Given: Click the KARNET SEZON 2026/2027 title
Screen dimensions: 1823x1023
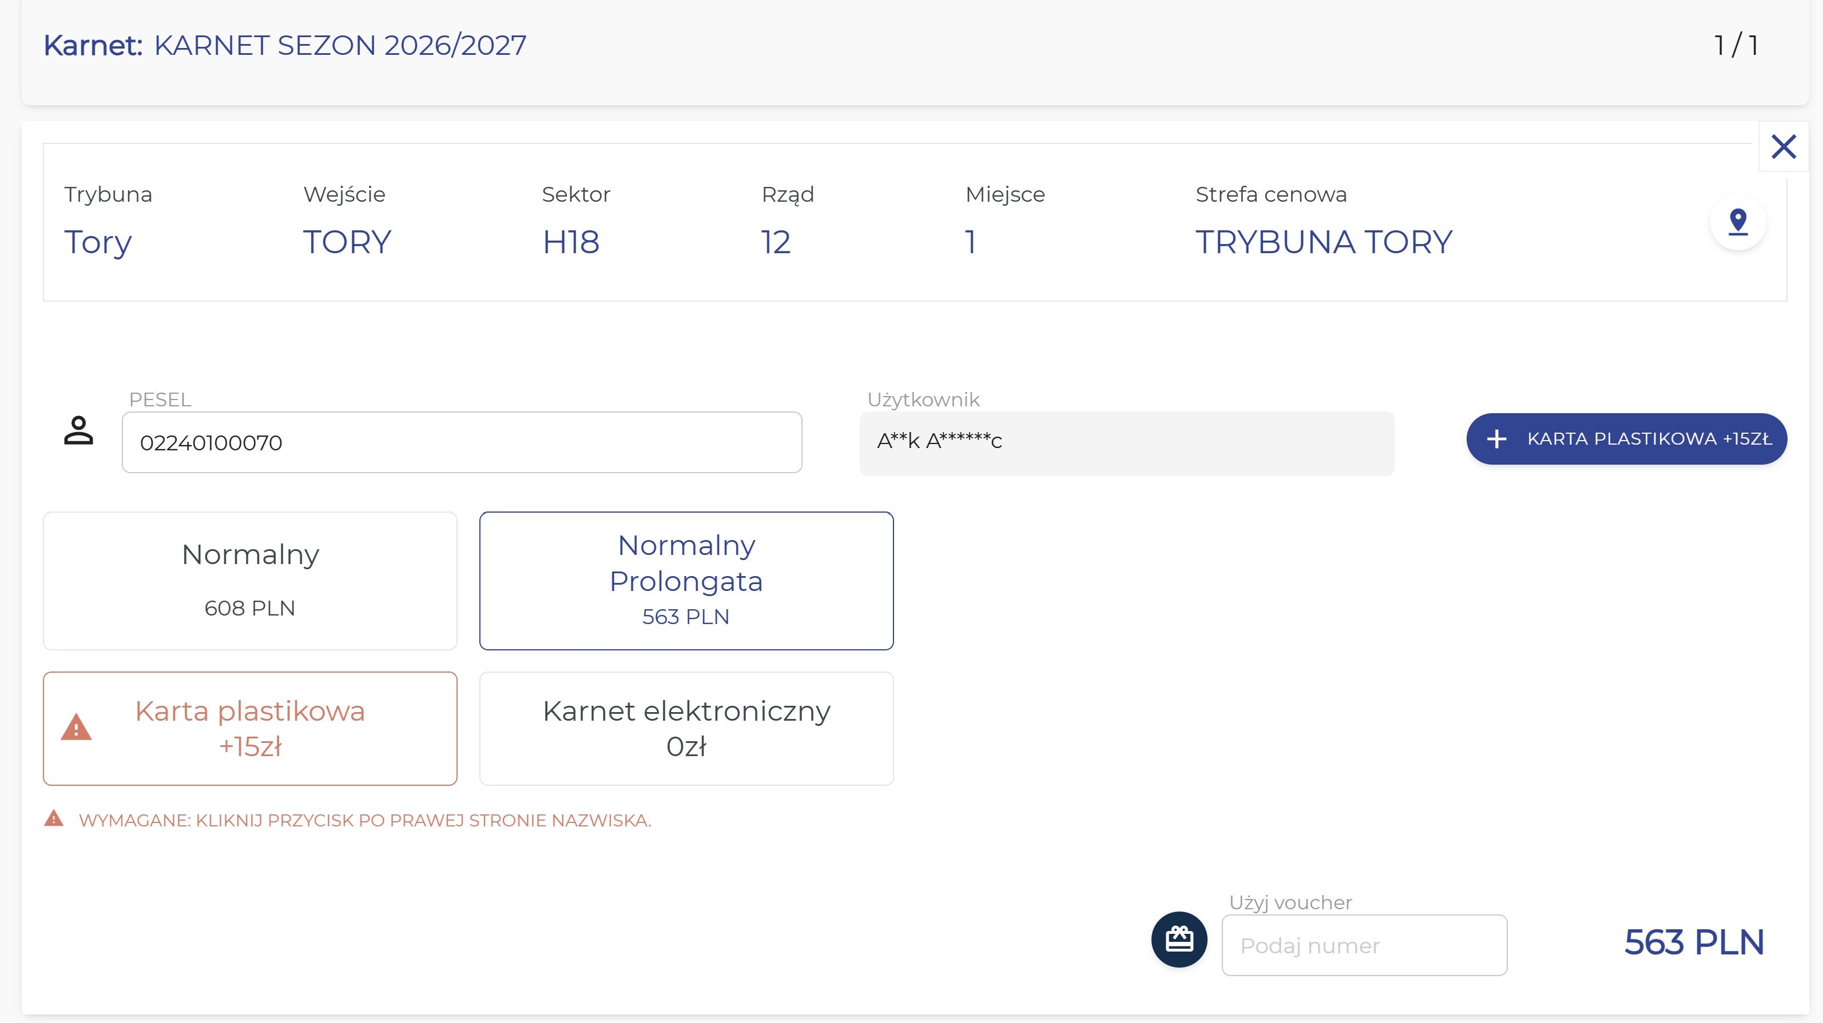Looking at the screenshot, I should click(340, 45).
